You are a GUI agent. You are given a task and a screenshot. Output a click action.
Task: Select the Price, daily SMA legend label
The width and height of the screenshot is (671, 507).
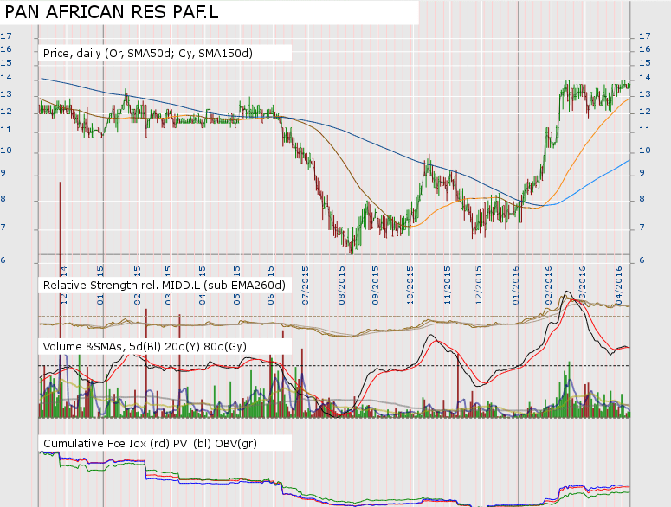click(148, 54)
